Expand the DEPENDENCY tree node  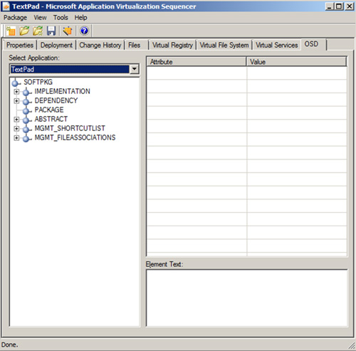(x=16, y=101)
